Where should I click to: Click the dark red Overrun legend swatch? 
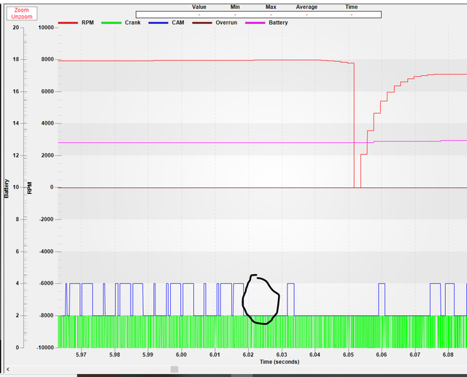pos(202,23)
